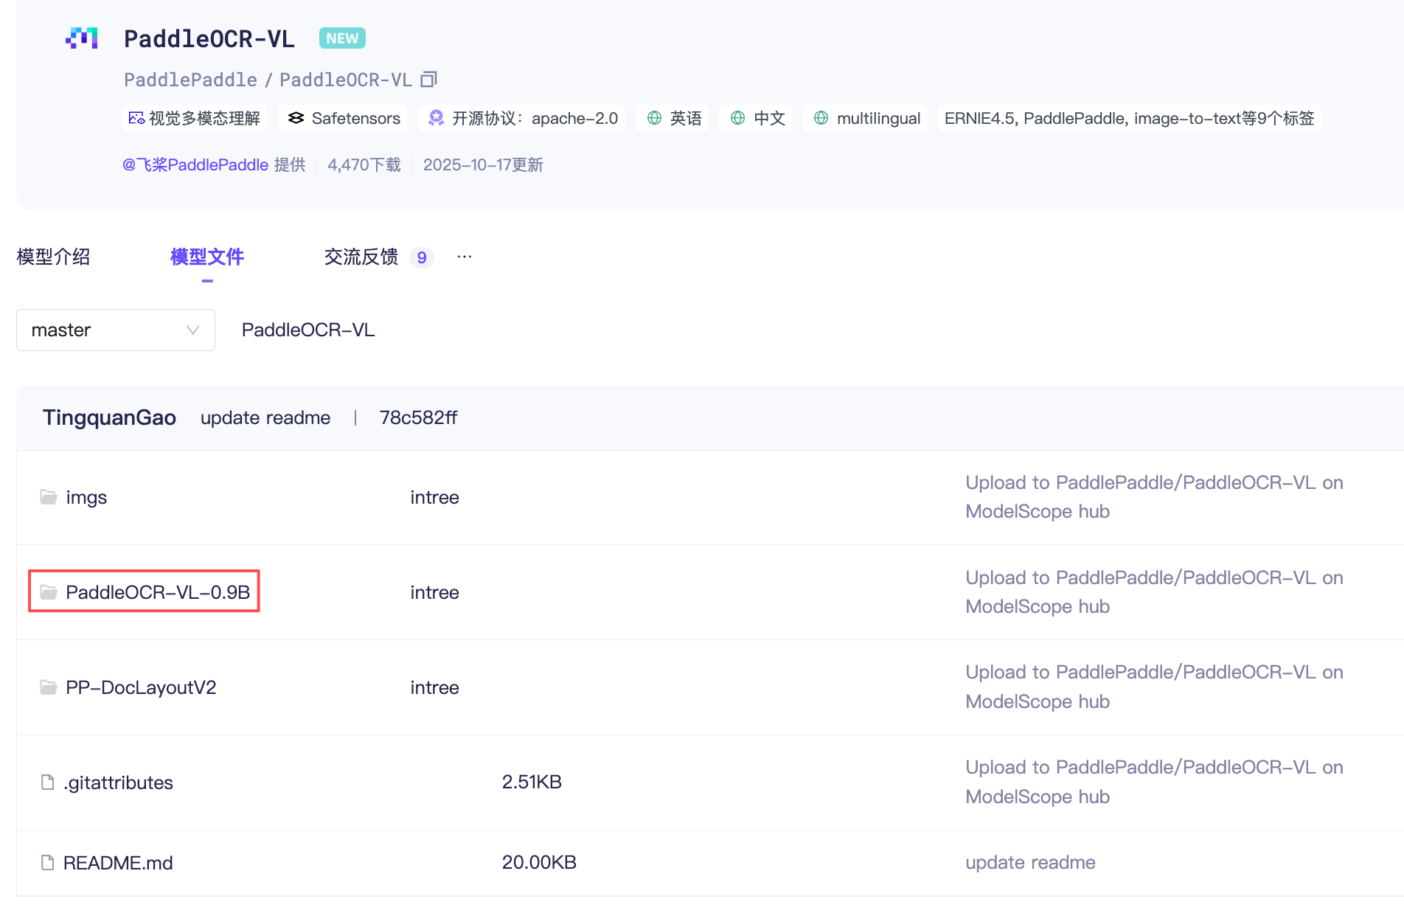Open the more tabs ellipsis menu
The image size is (1404, 913).
coord(465,257)
